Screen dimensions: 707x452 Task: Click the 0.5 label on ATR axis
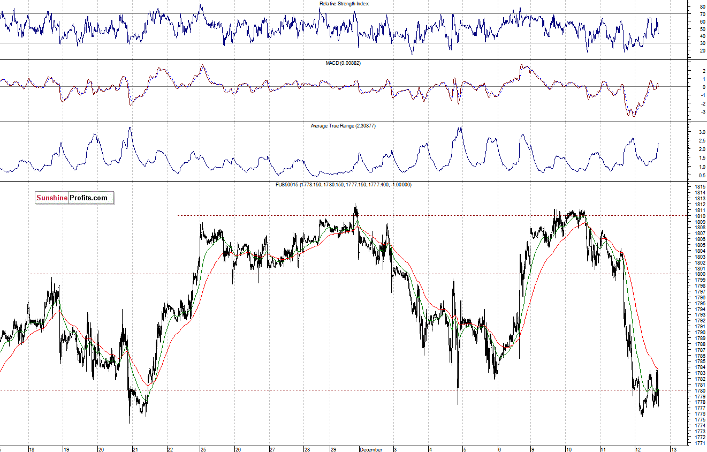(702, 176)
